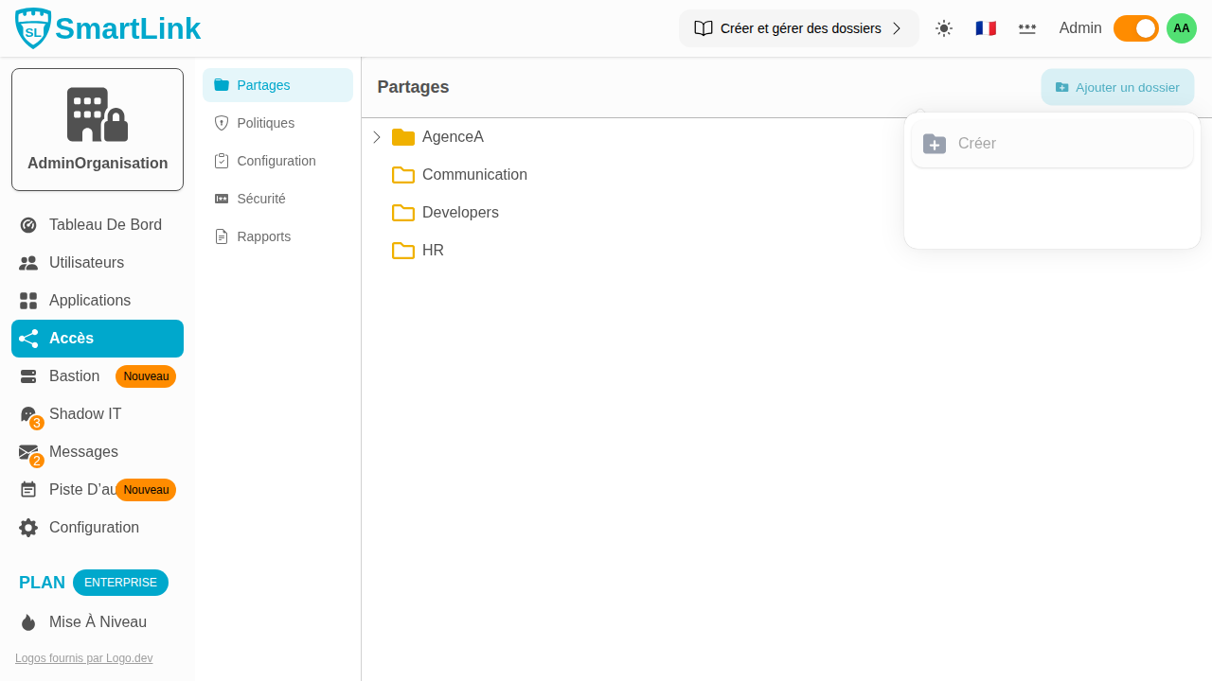Open Messages with envelope icon
Screen dimensions: 1212x681
click(x=83, y=452)
